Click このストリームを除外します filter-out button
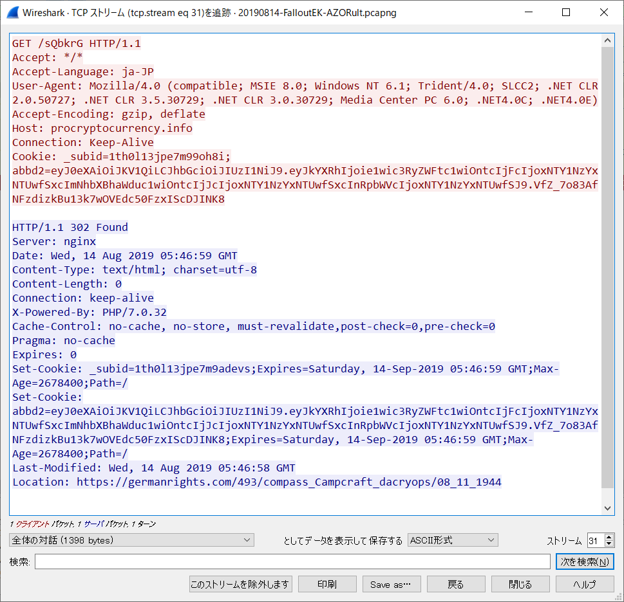This screenshot has height=602, width=624. point(240,584)
